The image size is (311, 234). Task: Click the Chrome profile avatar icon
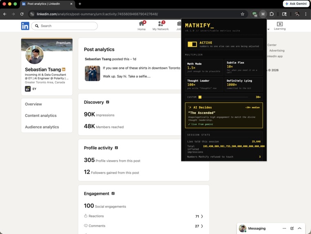coord(297,14)
